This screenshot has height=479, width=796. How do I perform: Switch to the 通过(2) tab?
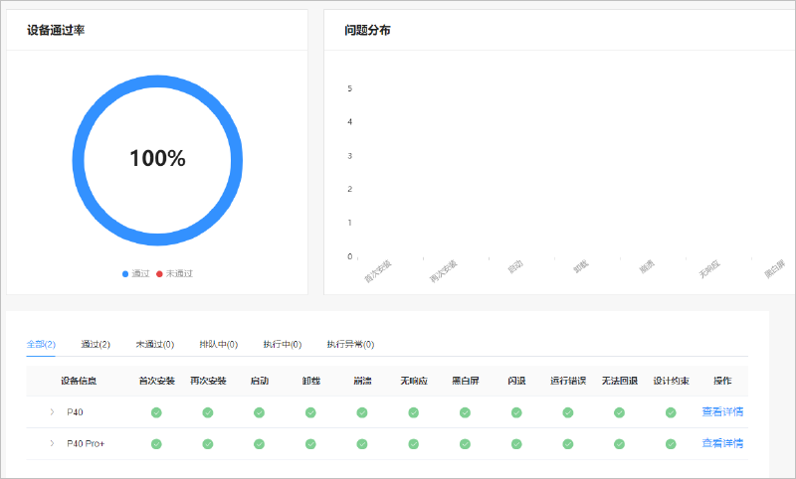click(x=96, y=344)
